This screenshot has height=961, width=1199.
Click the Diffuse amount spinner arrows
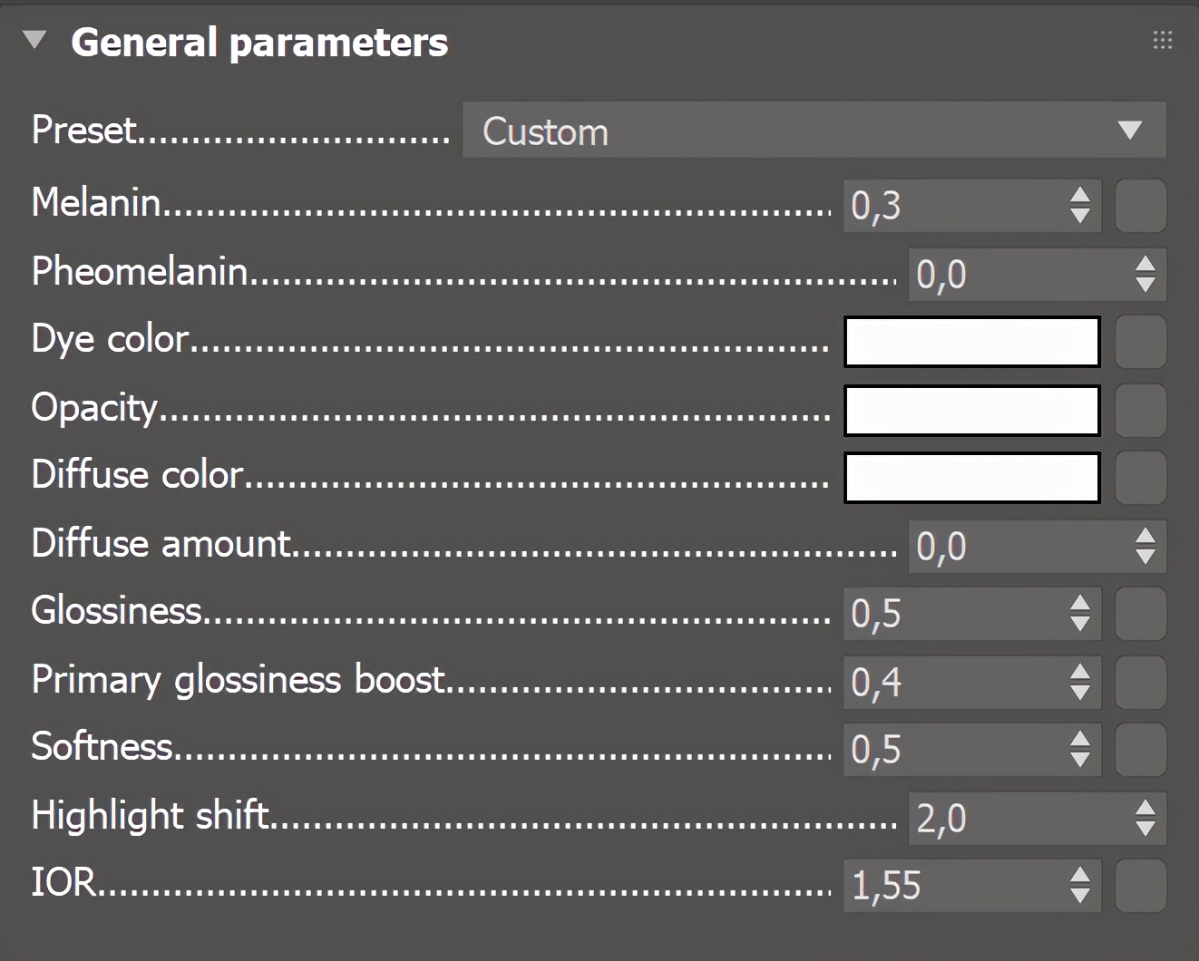[x=1145, y=546]
